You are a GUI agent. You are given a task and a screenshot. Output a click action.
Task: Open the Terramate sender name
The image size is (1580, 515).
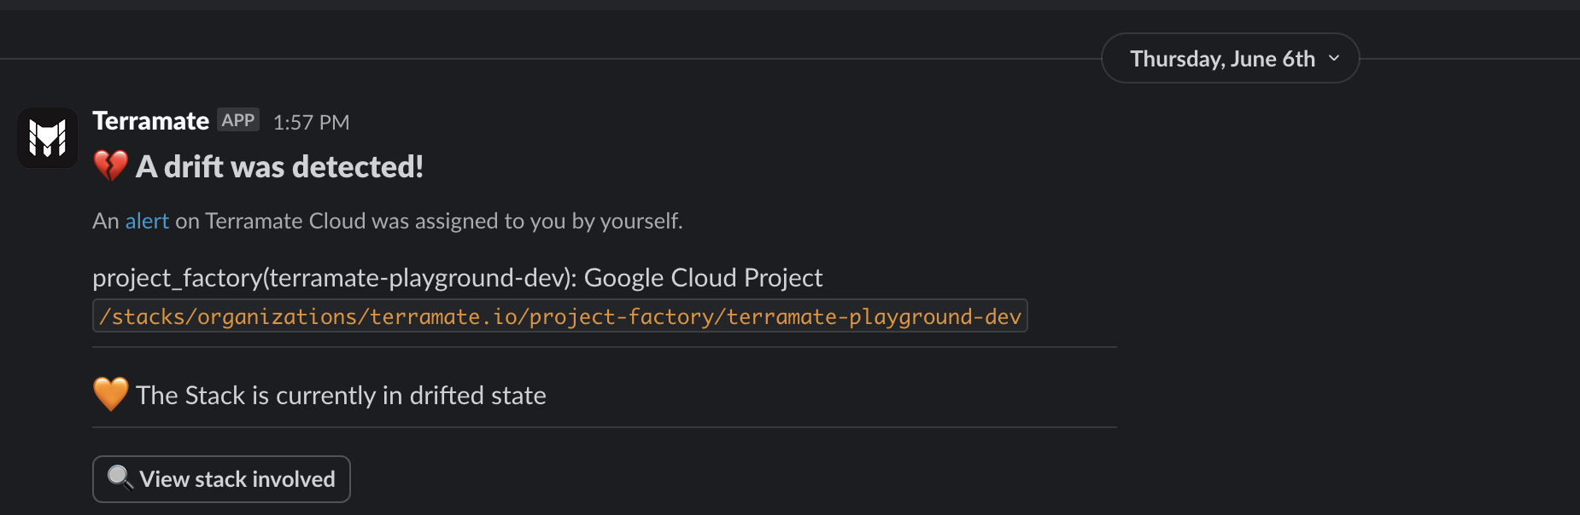pos(150,121)
